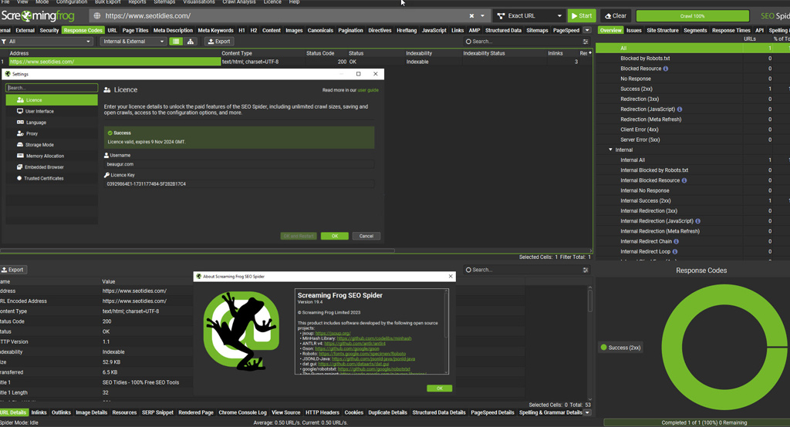Open the All filter dropdown

point(46,42)
